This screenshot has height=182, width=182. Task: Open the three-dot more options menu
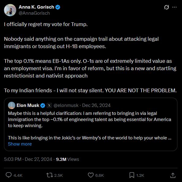174,7
